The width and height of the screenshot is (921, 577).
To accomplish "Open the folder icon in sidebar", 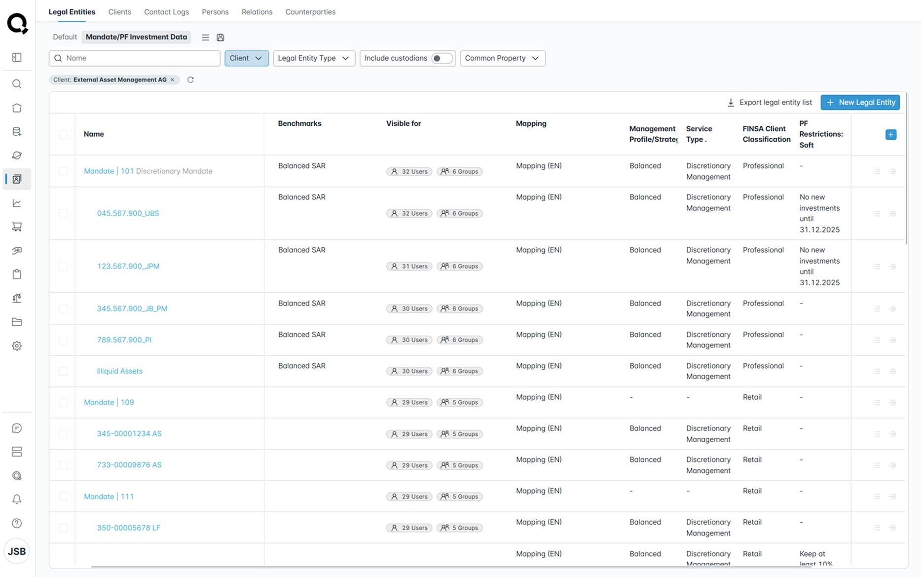I will (17, 322).
